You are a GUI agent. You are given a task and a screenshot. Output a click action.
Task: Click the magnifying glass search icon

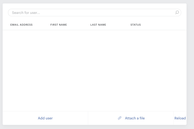[177, 12]
